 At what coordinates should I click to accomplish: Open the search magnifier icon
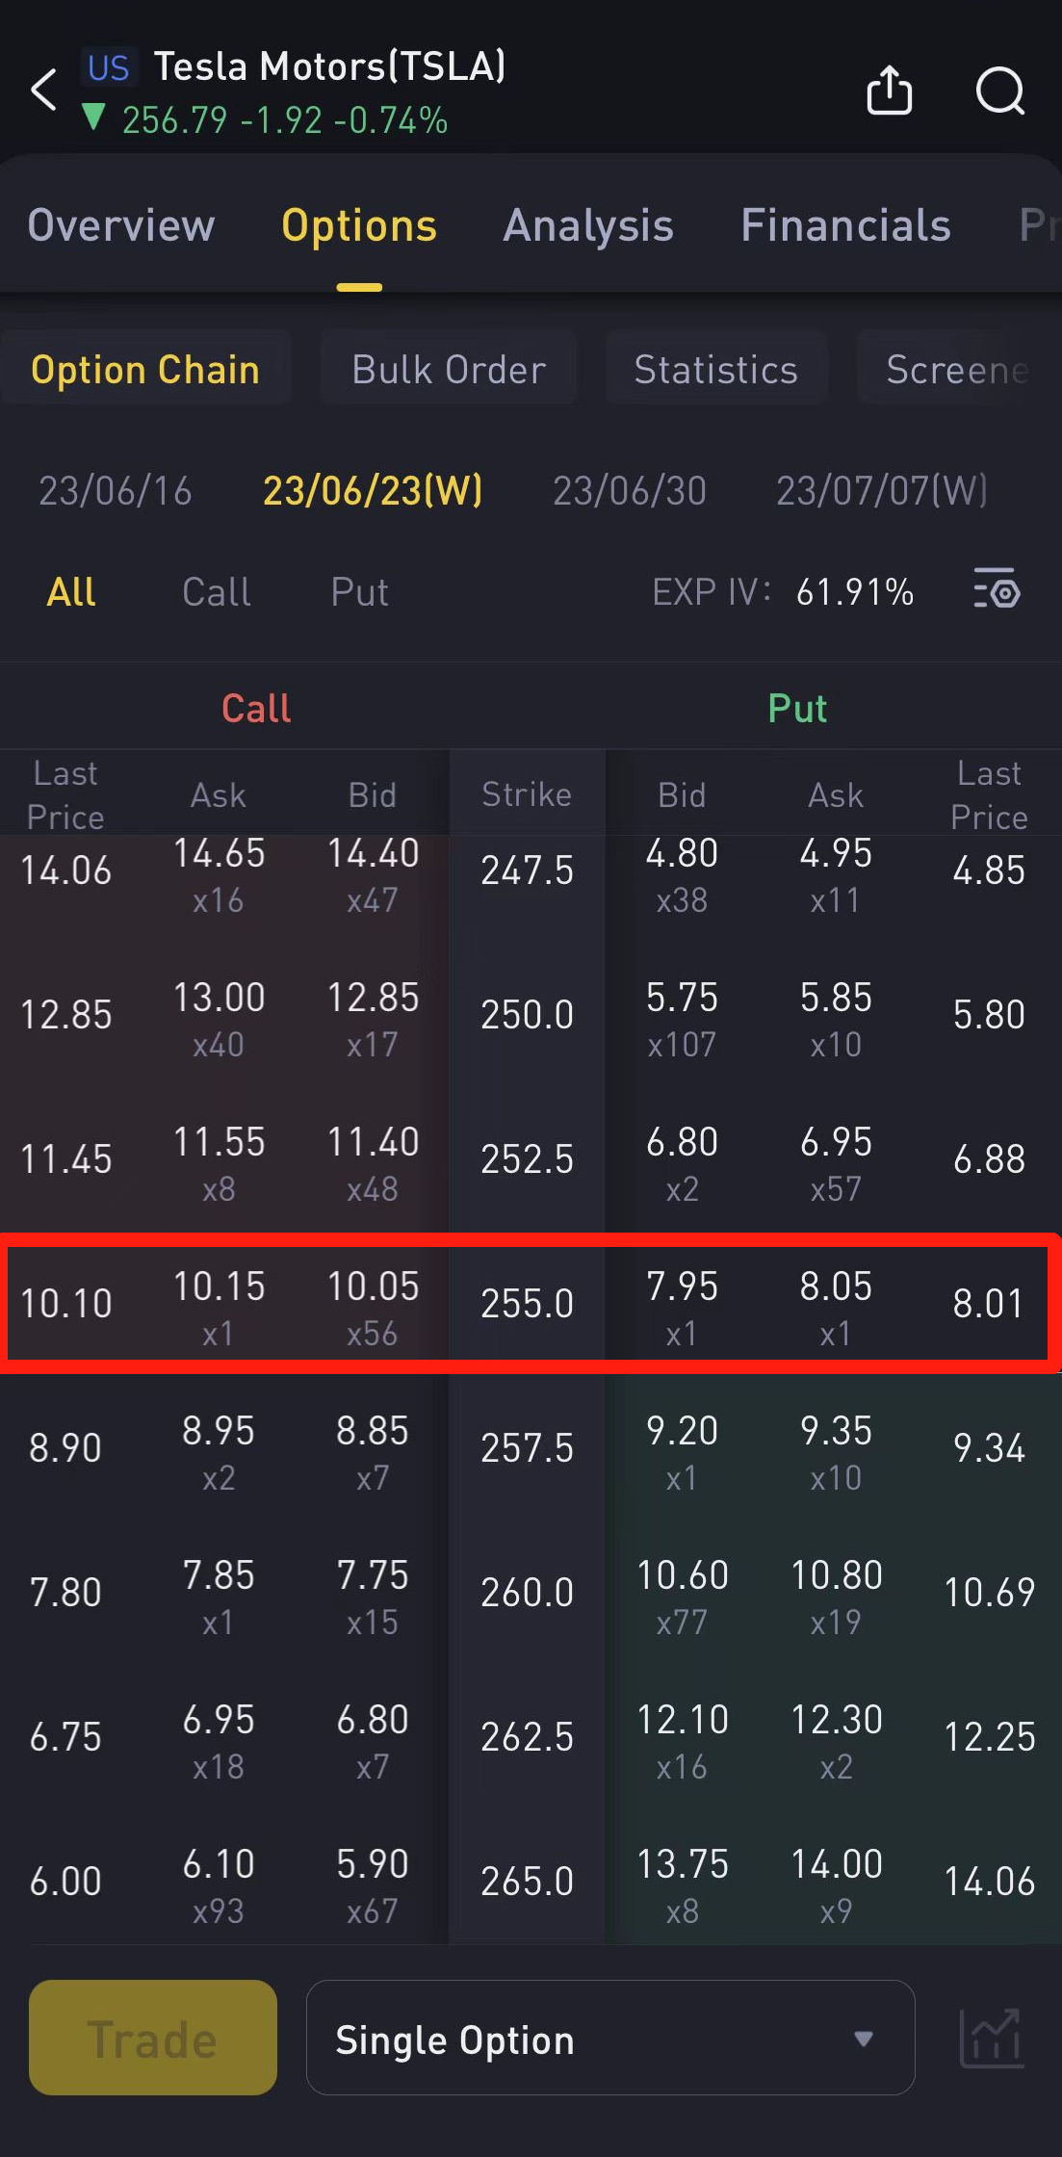click(x=999, y=91)
